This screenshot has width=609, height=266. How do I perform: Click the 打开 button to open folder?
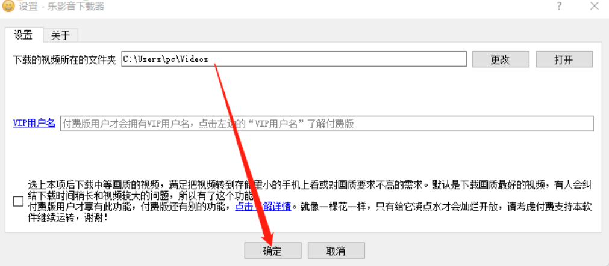(564, 59)
